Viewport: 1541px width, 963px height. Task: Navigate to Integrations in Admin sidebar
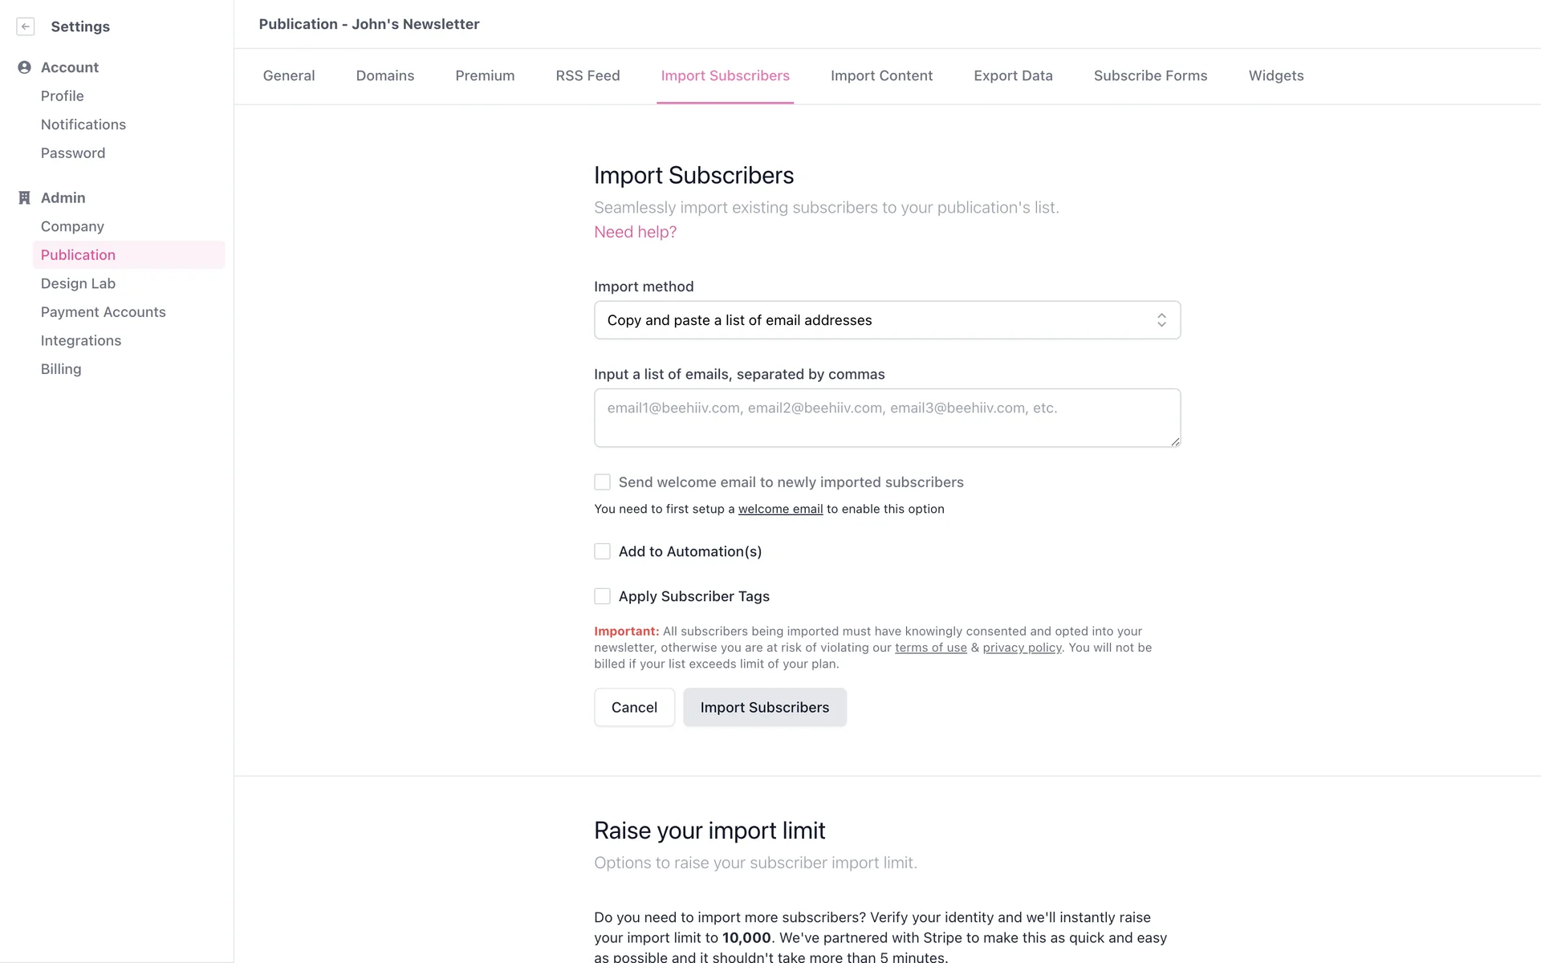pos(81,340)
